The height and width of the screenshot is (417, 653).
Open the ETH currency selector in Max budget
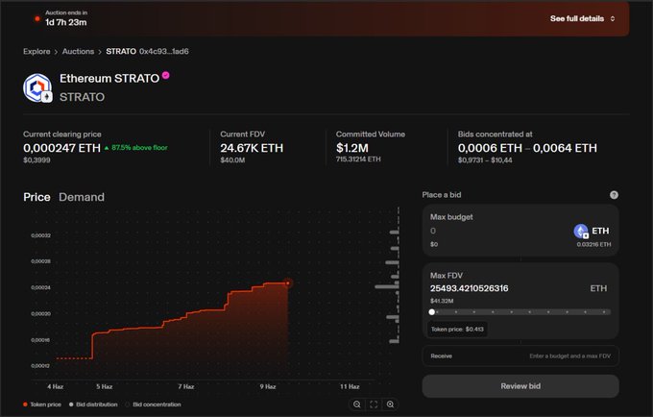tap(592, 231)
